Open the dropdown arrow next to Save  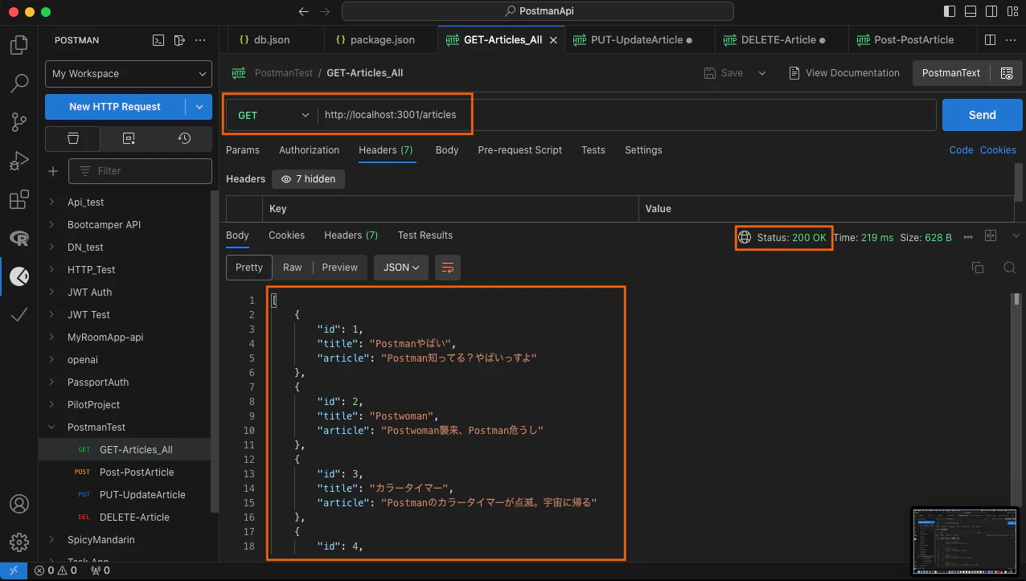(762, 73)
